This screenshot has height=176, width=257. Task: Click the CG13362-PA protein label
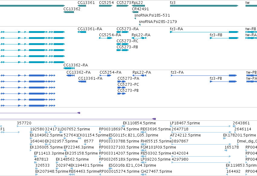[79, 72]
